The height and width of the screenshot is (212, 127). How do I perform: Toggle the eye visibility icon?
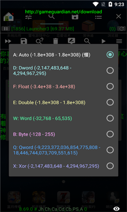pos(116,208)
